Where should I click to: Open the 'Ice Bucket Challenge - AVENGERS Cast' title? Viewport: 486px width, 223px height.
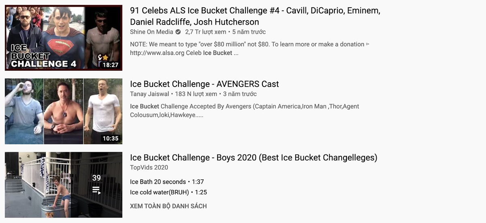204,84
